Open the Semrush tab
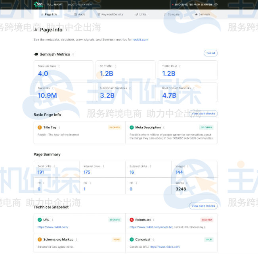Screen dimensions: 258x254 pyautogui.click(x=202, y=14)
